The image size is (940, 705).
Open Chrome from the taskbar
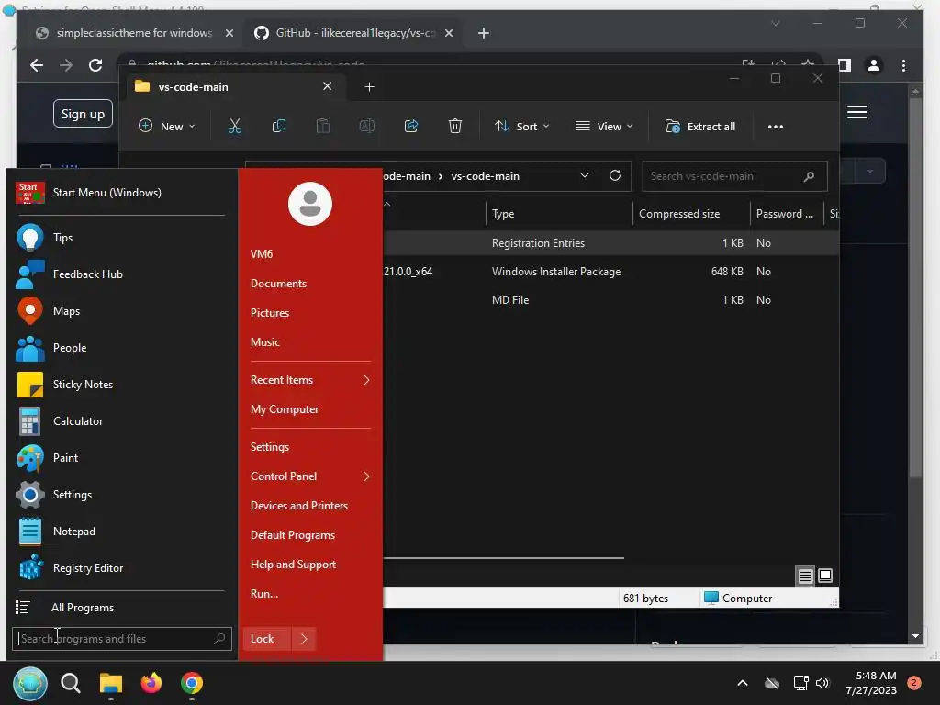192,683
